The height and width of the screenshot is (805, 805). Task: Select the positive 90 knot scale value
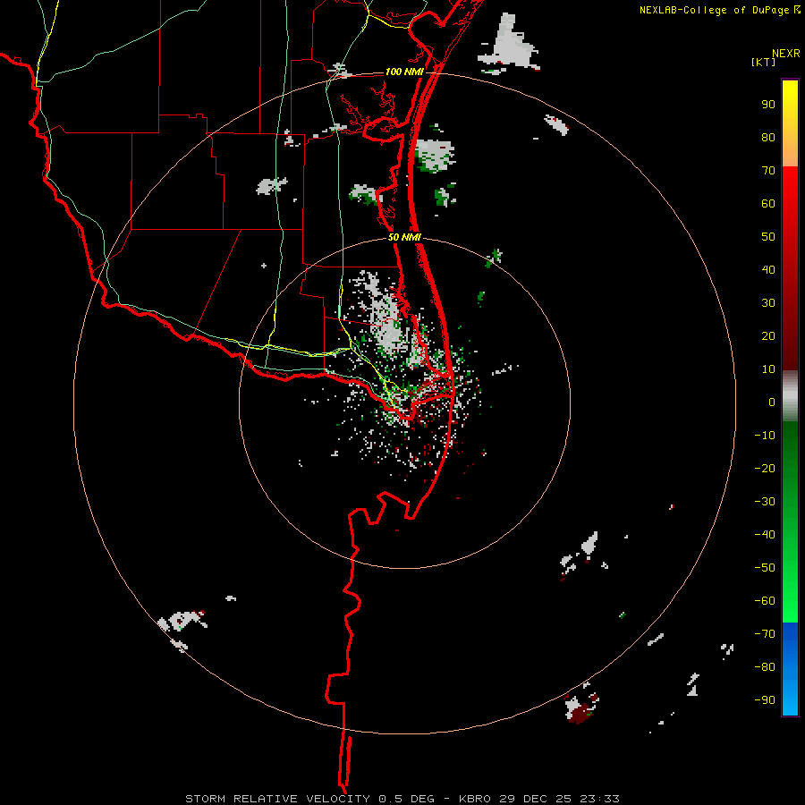768,105
